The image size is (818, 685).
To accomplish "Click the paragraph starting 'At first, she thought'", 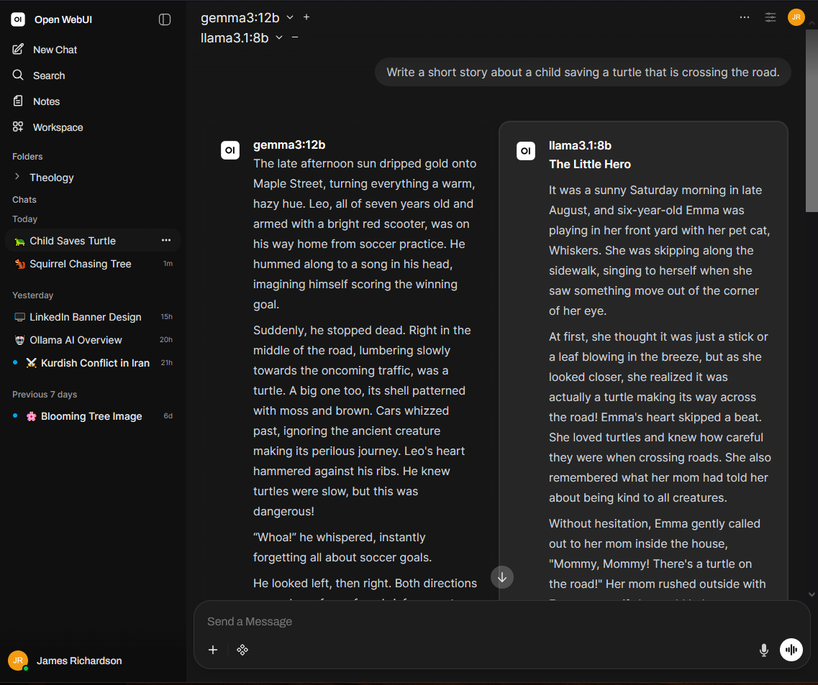I will (x=660, y=417).
